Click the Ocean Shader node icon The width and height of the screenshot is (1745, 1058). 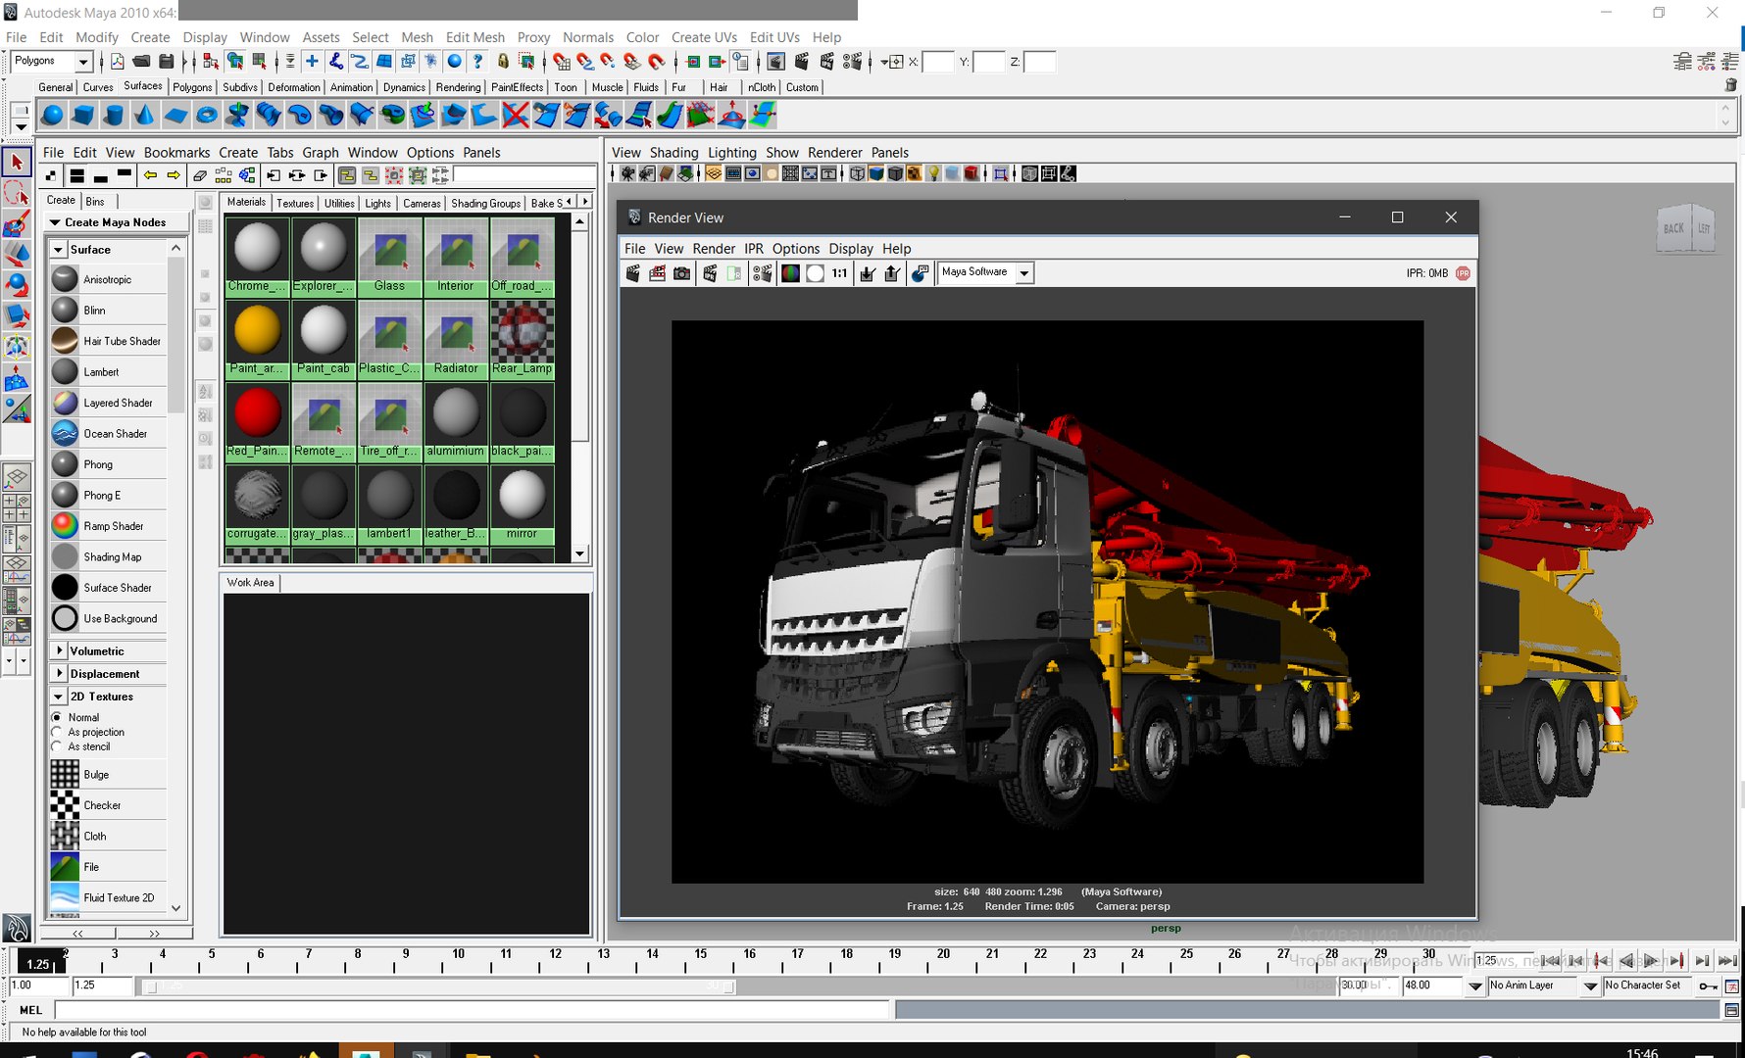(x=65, y=433)
